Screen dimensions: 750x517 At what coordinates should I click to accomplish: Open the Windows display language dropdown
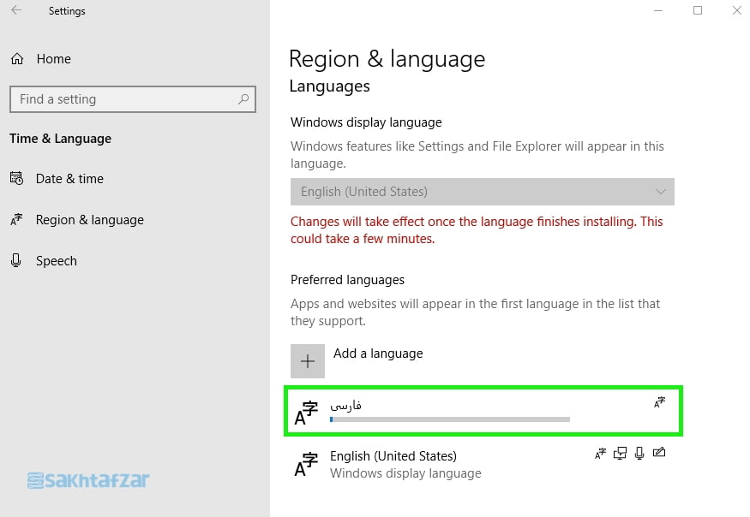[482, 192]
